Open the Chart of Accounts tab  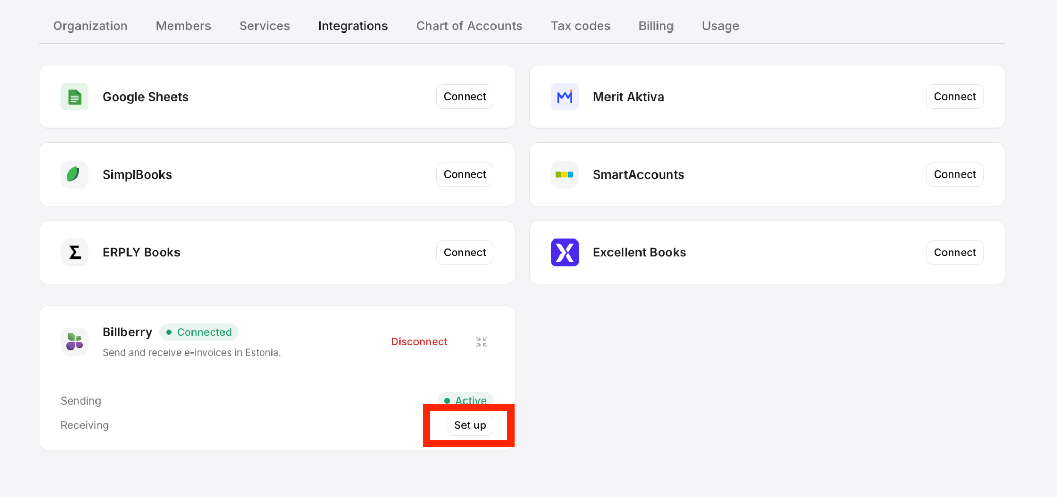(x=469, y=26)
